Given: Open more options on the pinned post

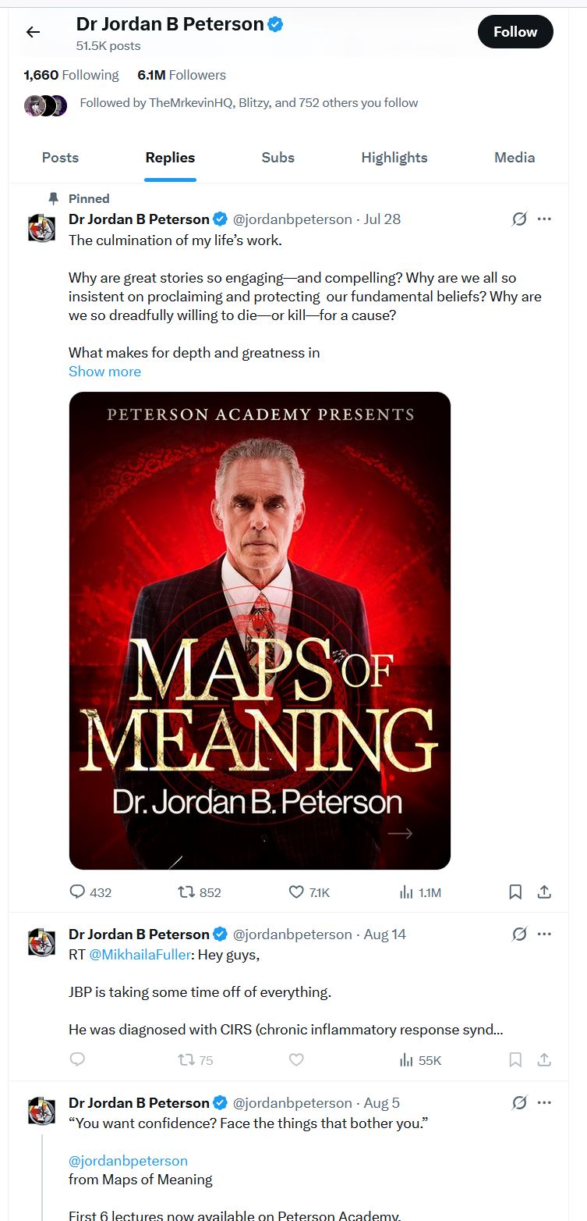Looking at the screenshot, I should (545, 219).
